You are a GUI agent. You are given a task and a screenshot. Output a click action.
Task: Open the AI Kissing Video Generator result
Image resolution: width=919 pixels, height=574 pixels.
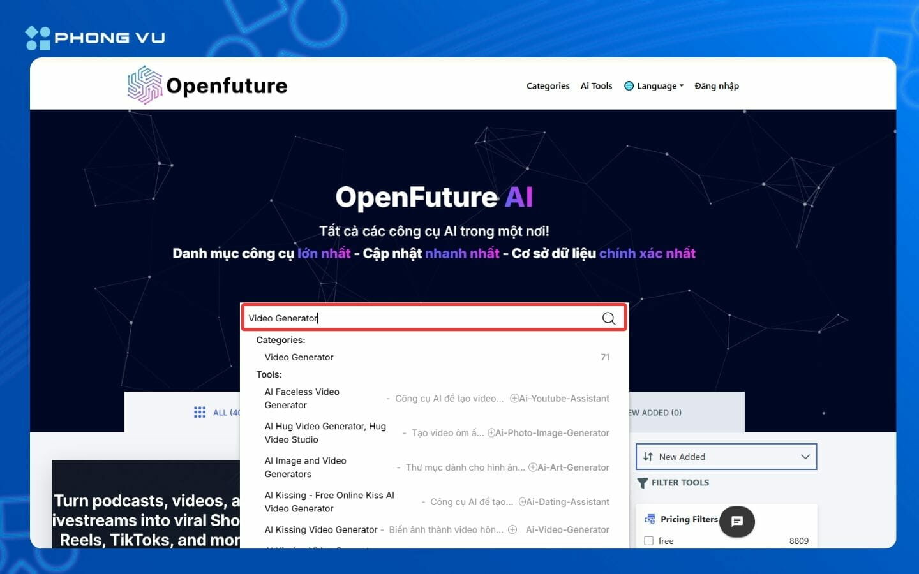coord(321,530)
